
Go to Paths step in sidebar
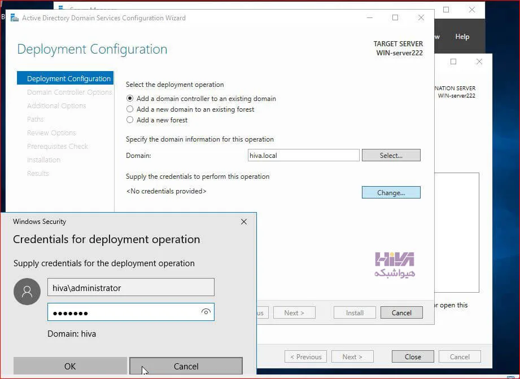[35, 119]
